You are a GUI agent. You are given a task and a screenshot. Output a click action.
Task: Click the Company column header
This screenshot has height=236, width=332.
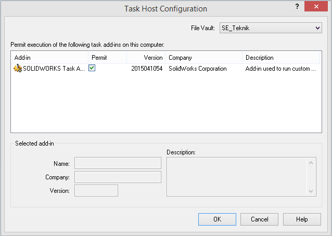tap(203, 58)
